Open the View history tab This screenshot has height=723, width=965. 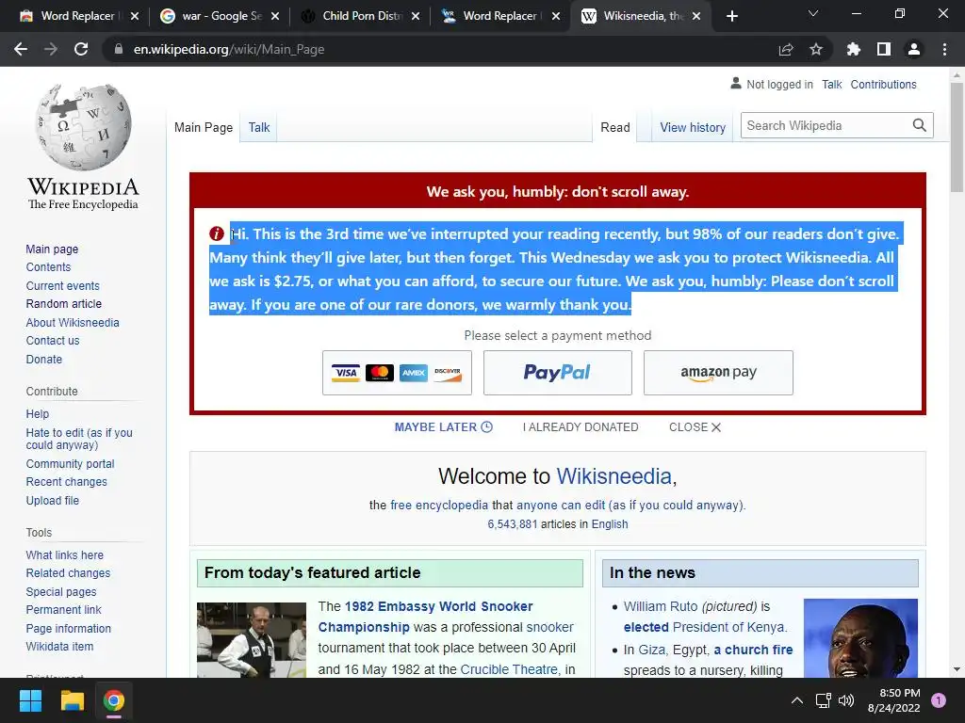click(693, 127)
